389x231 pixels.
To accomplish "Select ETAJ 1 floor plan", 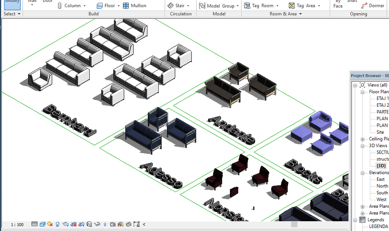I will 382,98.
